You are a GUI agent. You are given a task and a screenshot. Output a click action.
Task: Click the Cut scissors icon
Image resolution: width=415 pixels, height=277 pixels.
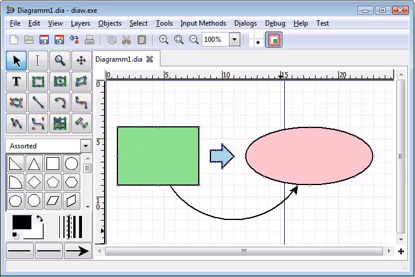[x=127, y=40]
